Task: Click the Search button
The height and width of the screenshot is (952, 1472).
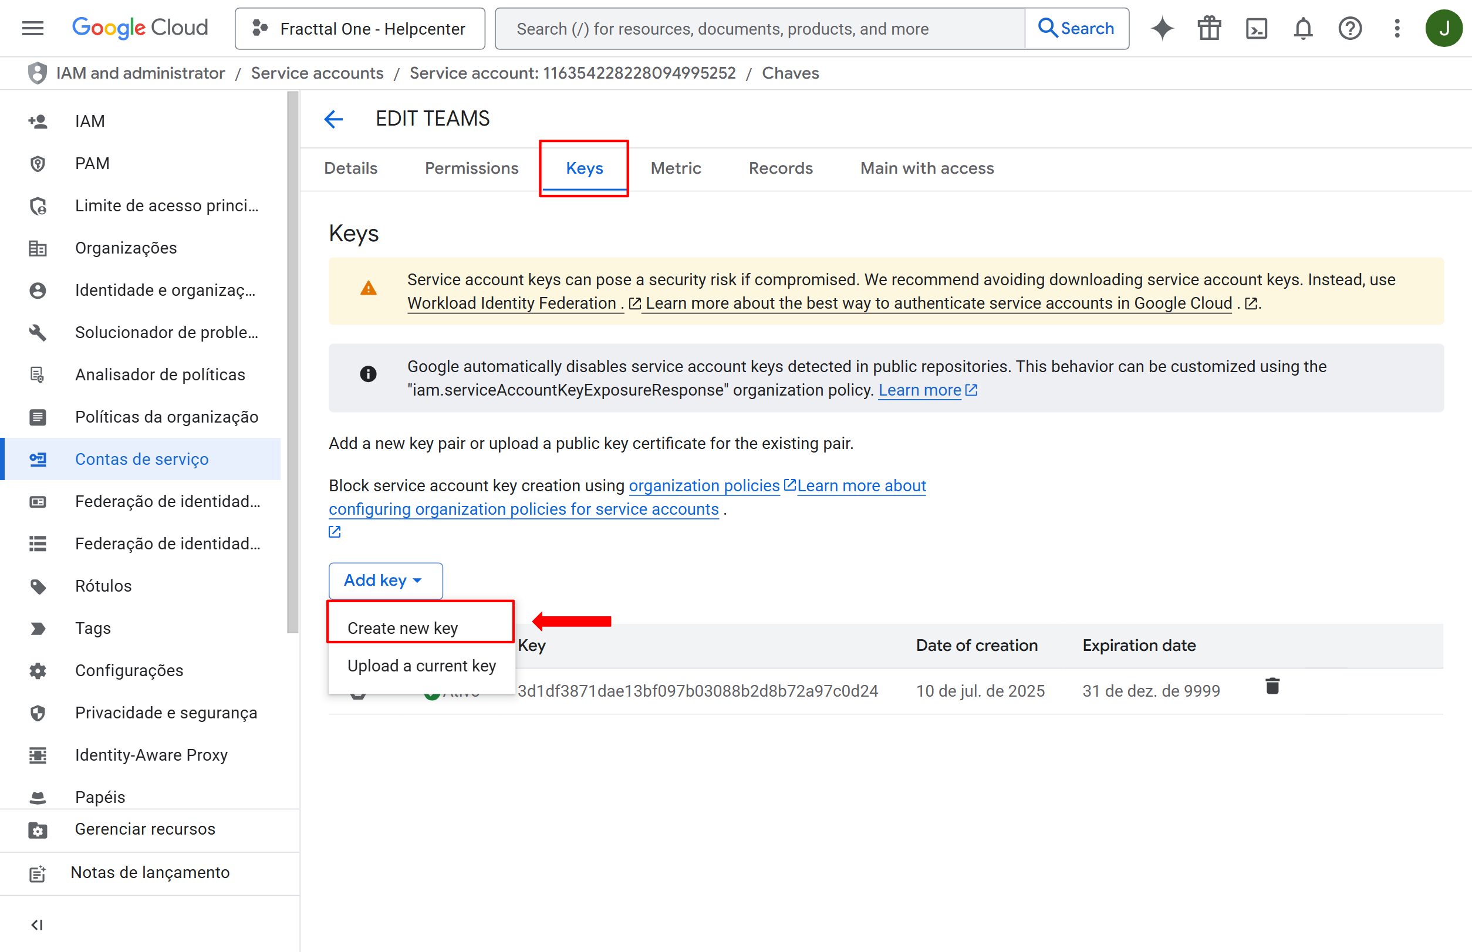Action: (x=1076, y=28)
